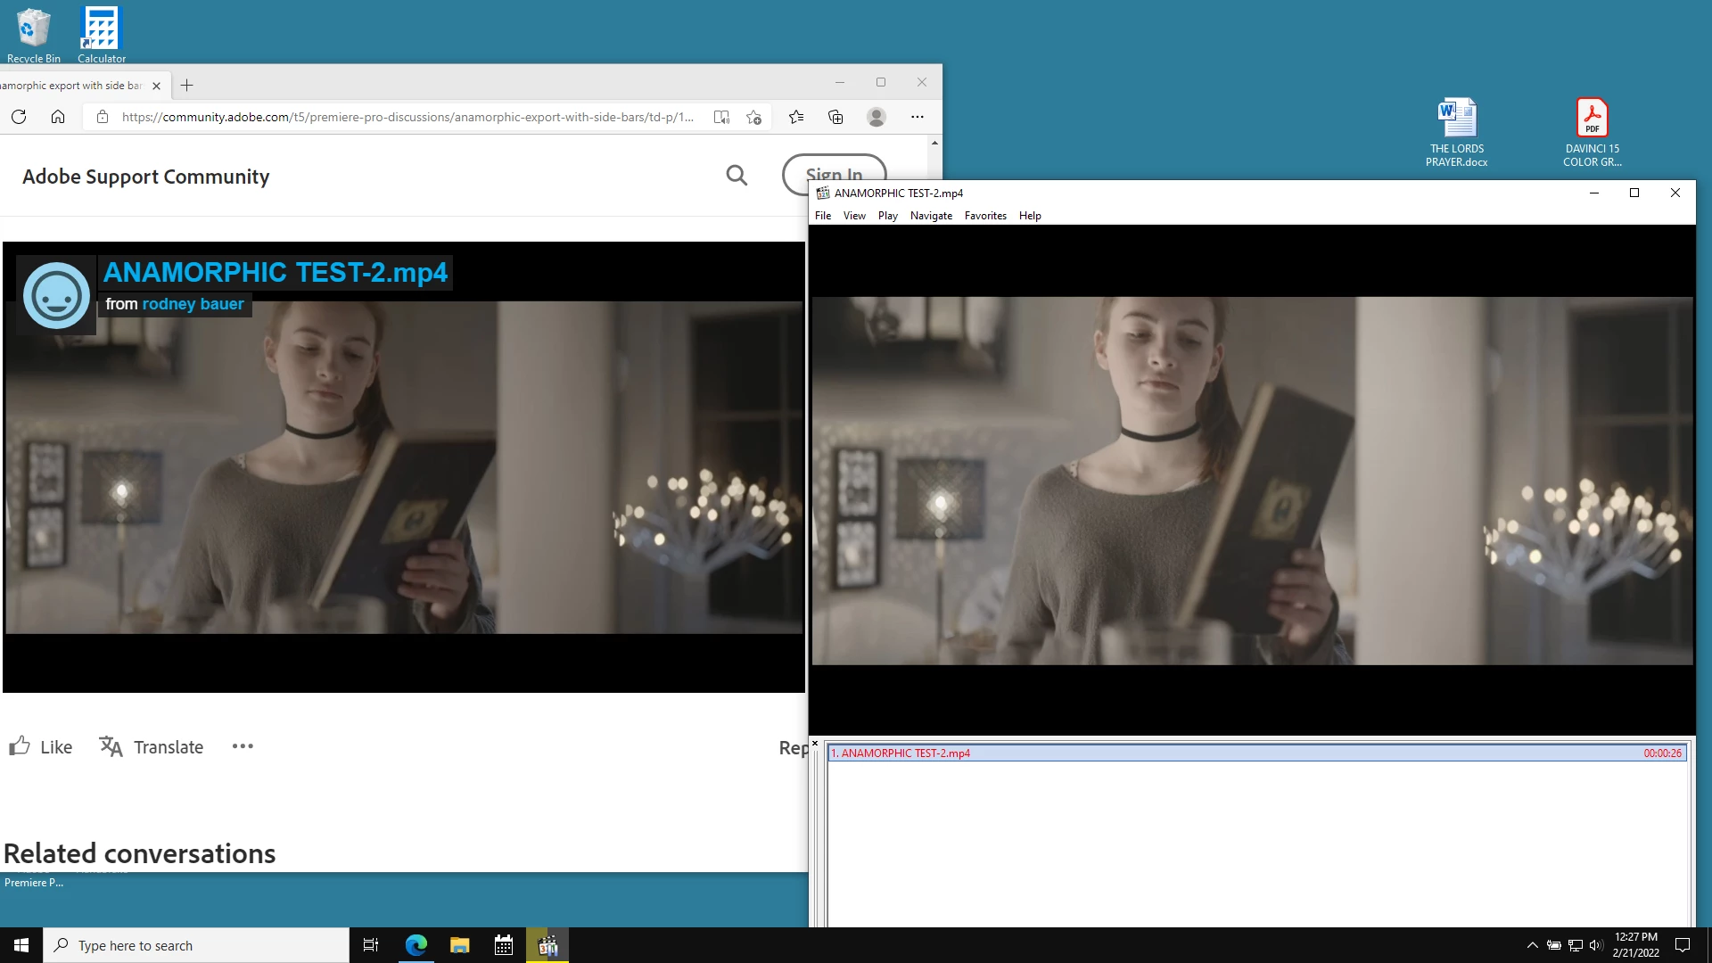The height and width of the screenshot is (963, 1712).
Task: Click the browser profile avatar icon
Action: [877, 117]
